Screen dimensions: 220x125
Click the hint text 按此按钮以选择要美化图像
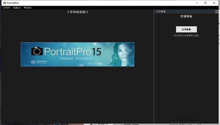pyautogui.click(x=186, y=36)
